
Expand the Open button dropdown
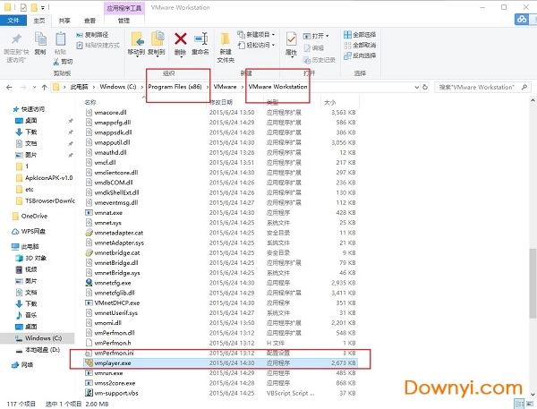pos(328,36)
